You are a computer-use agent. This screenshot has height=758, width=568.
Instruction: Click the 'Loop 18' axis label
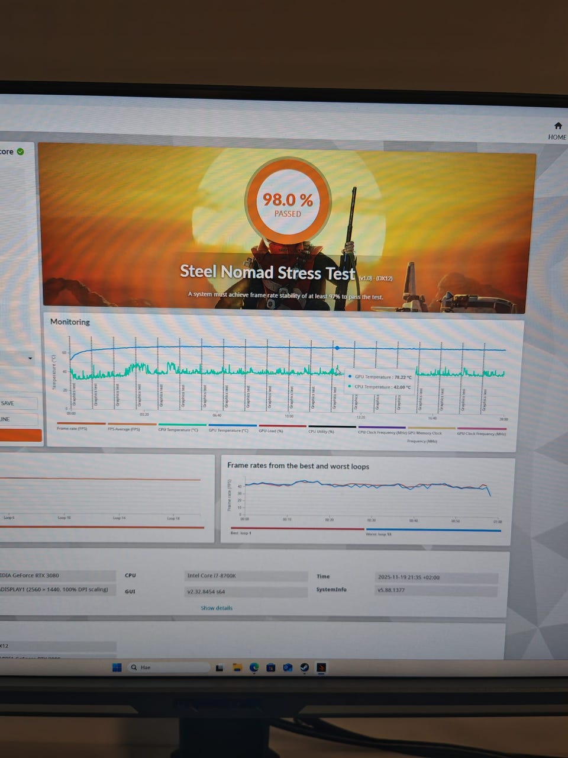173,518
